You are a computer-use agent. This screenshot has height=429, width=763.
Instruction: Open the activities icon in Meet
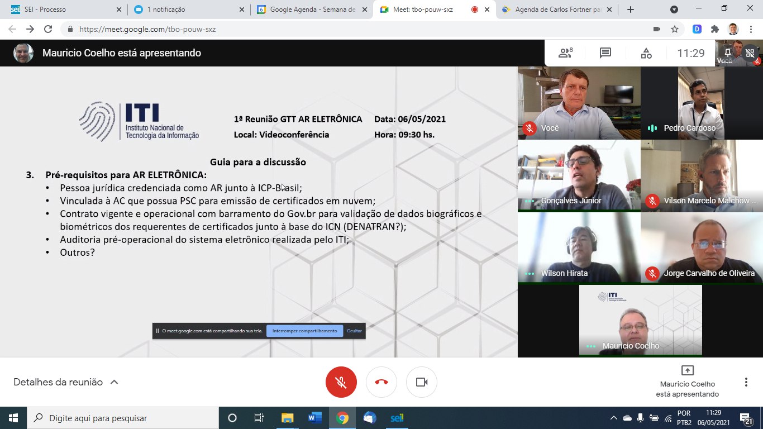tap(646, 53)
